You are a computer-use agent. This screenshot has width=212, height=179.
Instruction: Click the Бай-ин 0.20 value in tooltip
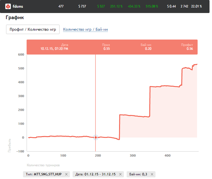click(x=148, y=49)
